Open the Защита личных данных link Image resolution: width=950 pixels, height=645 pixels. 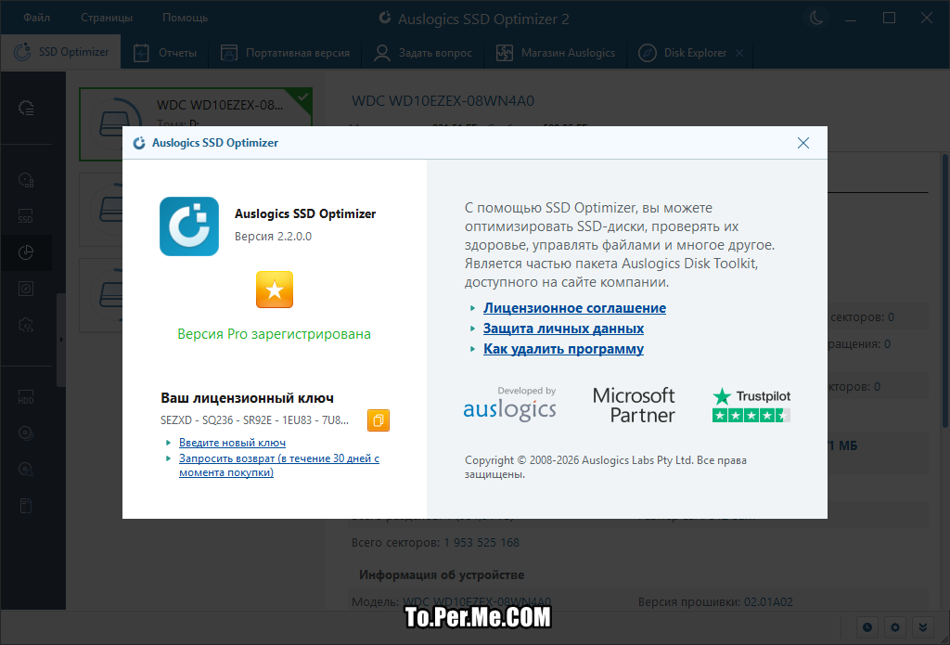(x=563, y=329)
